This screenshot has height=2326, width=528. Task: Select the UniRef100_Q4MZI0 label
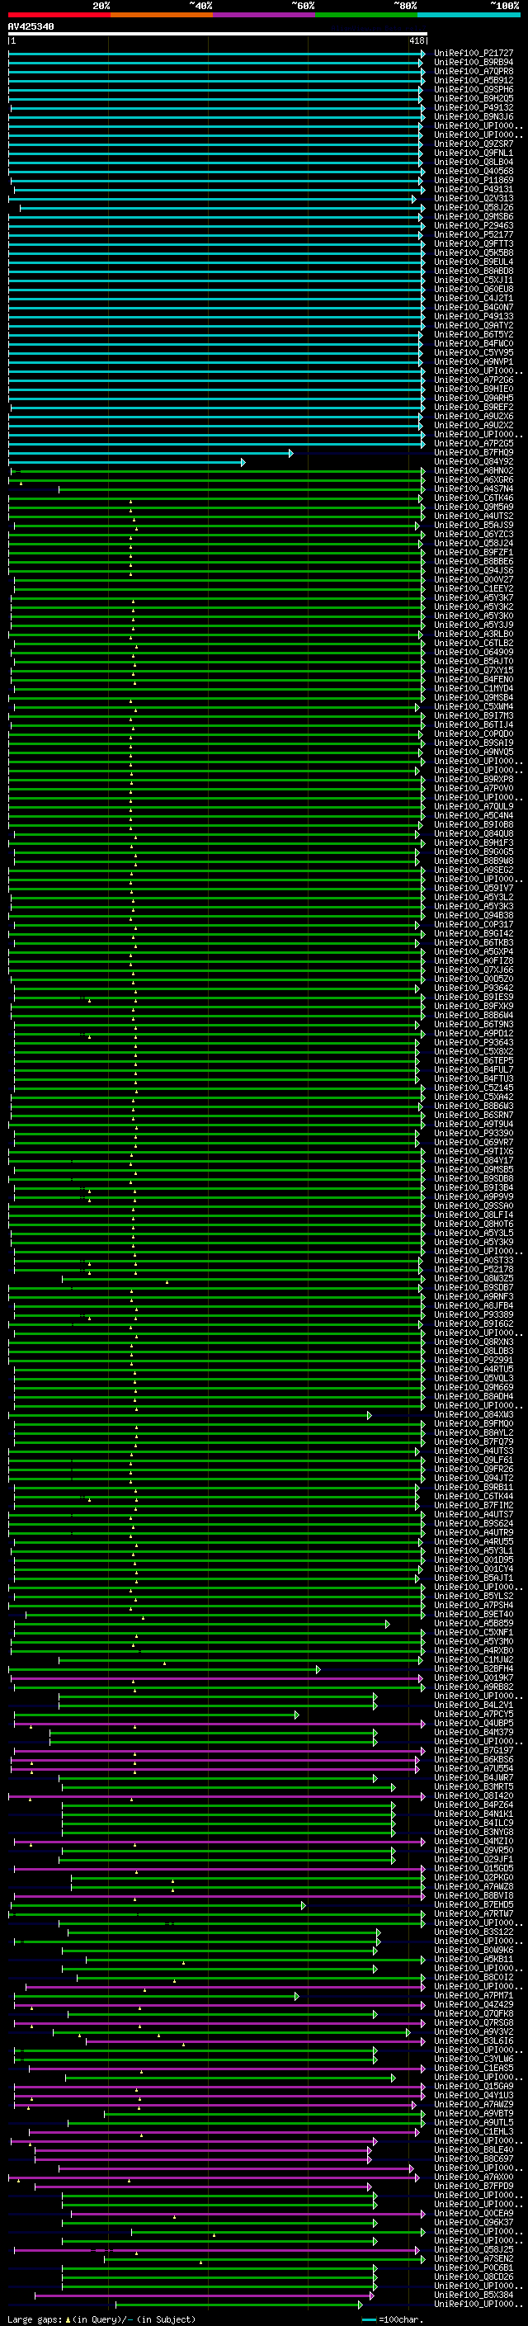point(473,1841)
